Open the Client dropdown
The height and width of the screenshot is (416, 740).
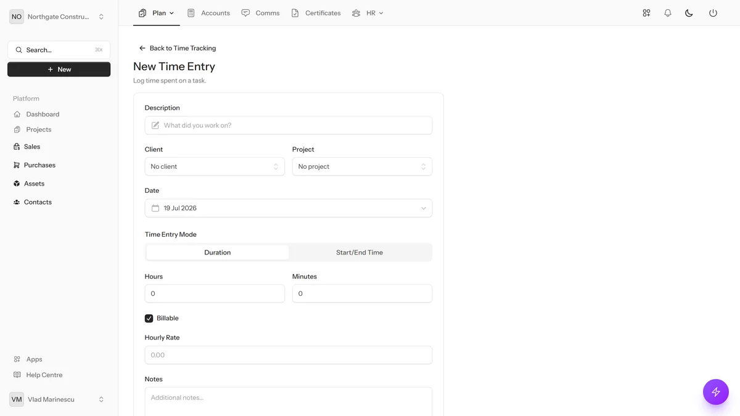point(215,166)
